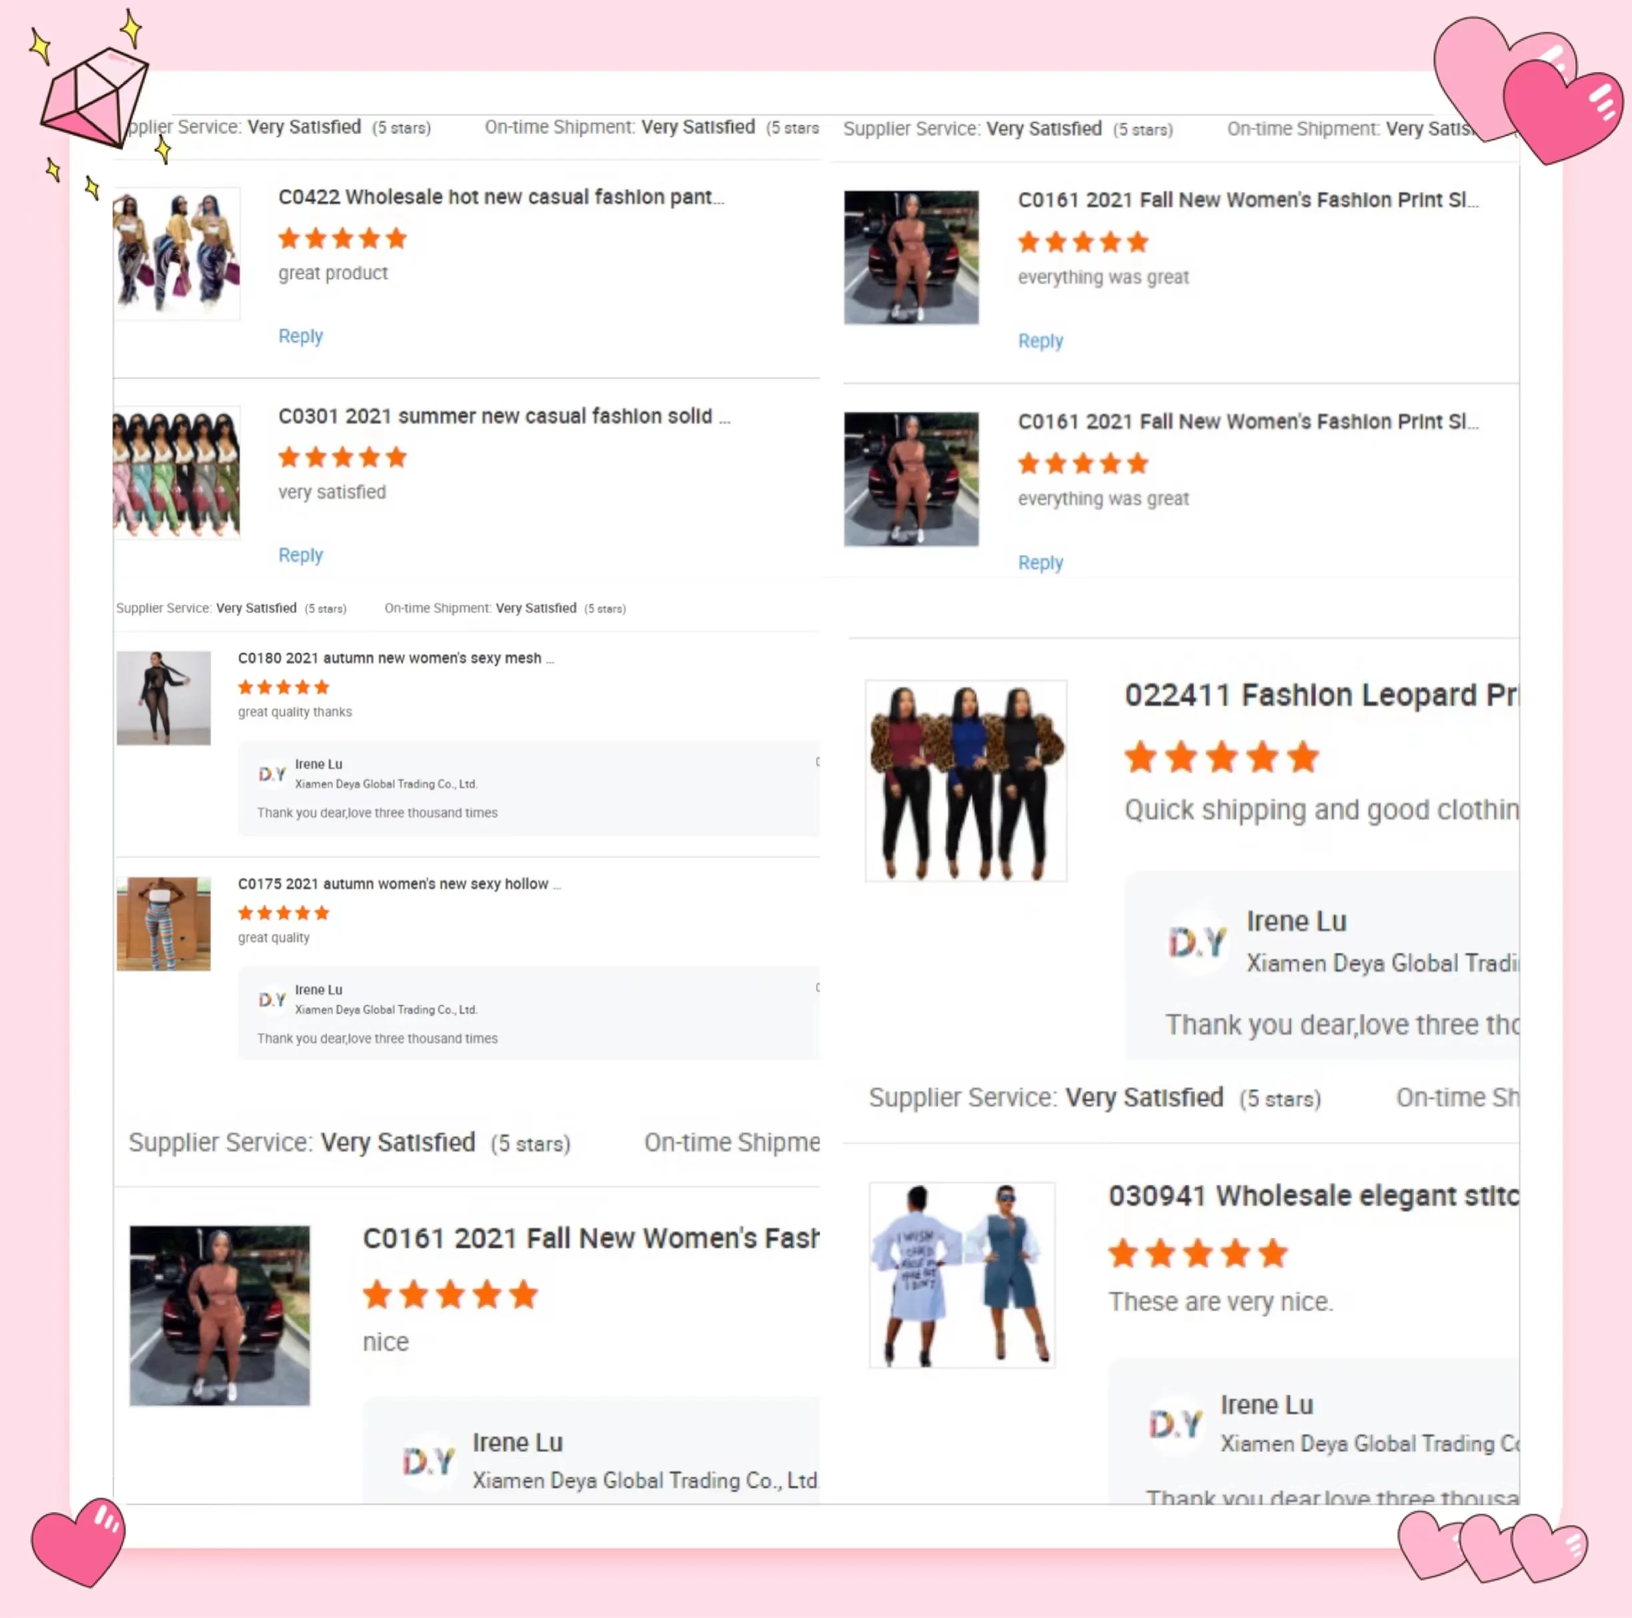Click the large D.Y logo beside the leopard review

tap(1196, 941)
